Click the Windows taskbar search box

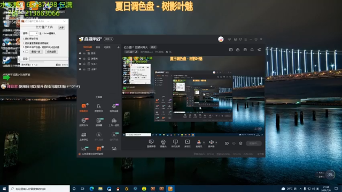click(39, 188)
